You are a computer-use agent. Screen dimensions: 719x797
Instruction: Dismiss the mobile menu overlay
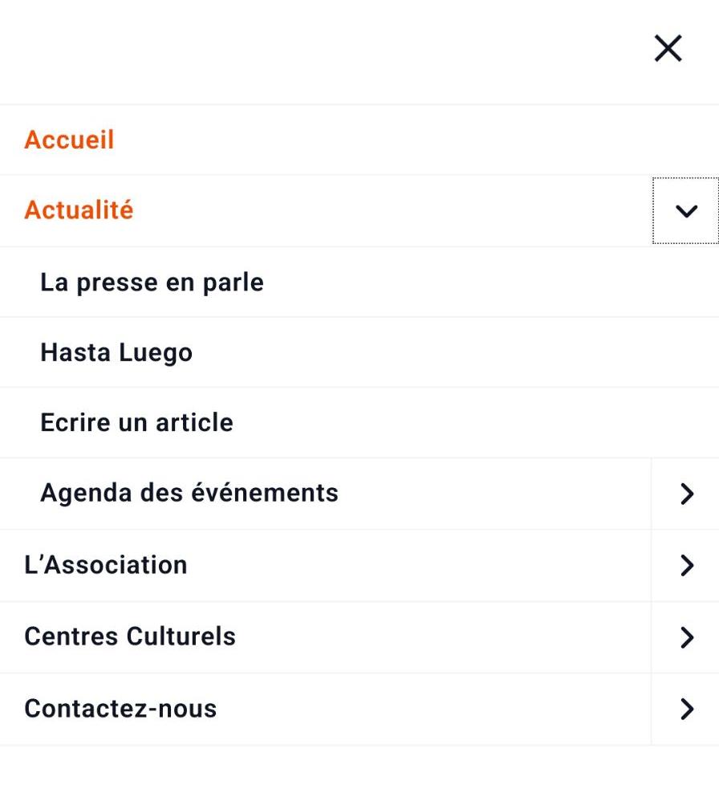[x=668, y=49]
